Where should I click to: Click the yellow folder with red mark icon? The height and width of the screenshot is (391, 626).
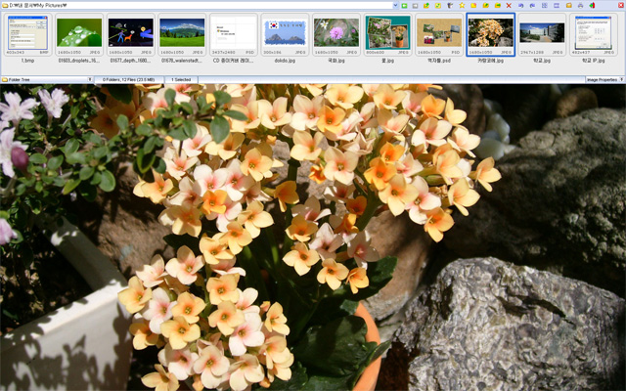tap(473, 6)
